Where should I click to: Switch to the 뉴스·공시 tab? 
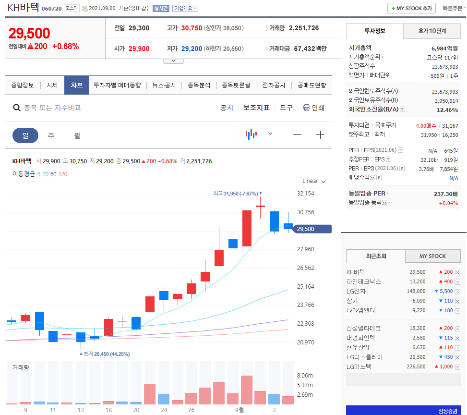coord(164,85)
